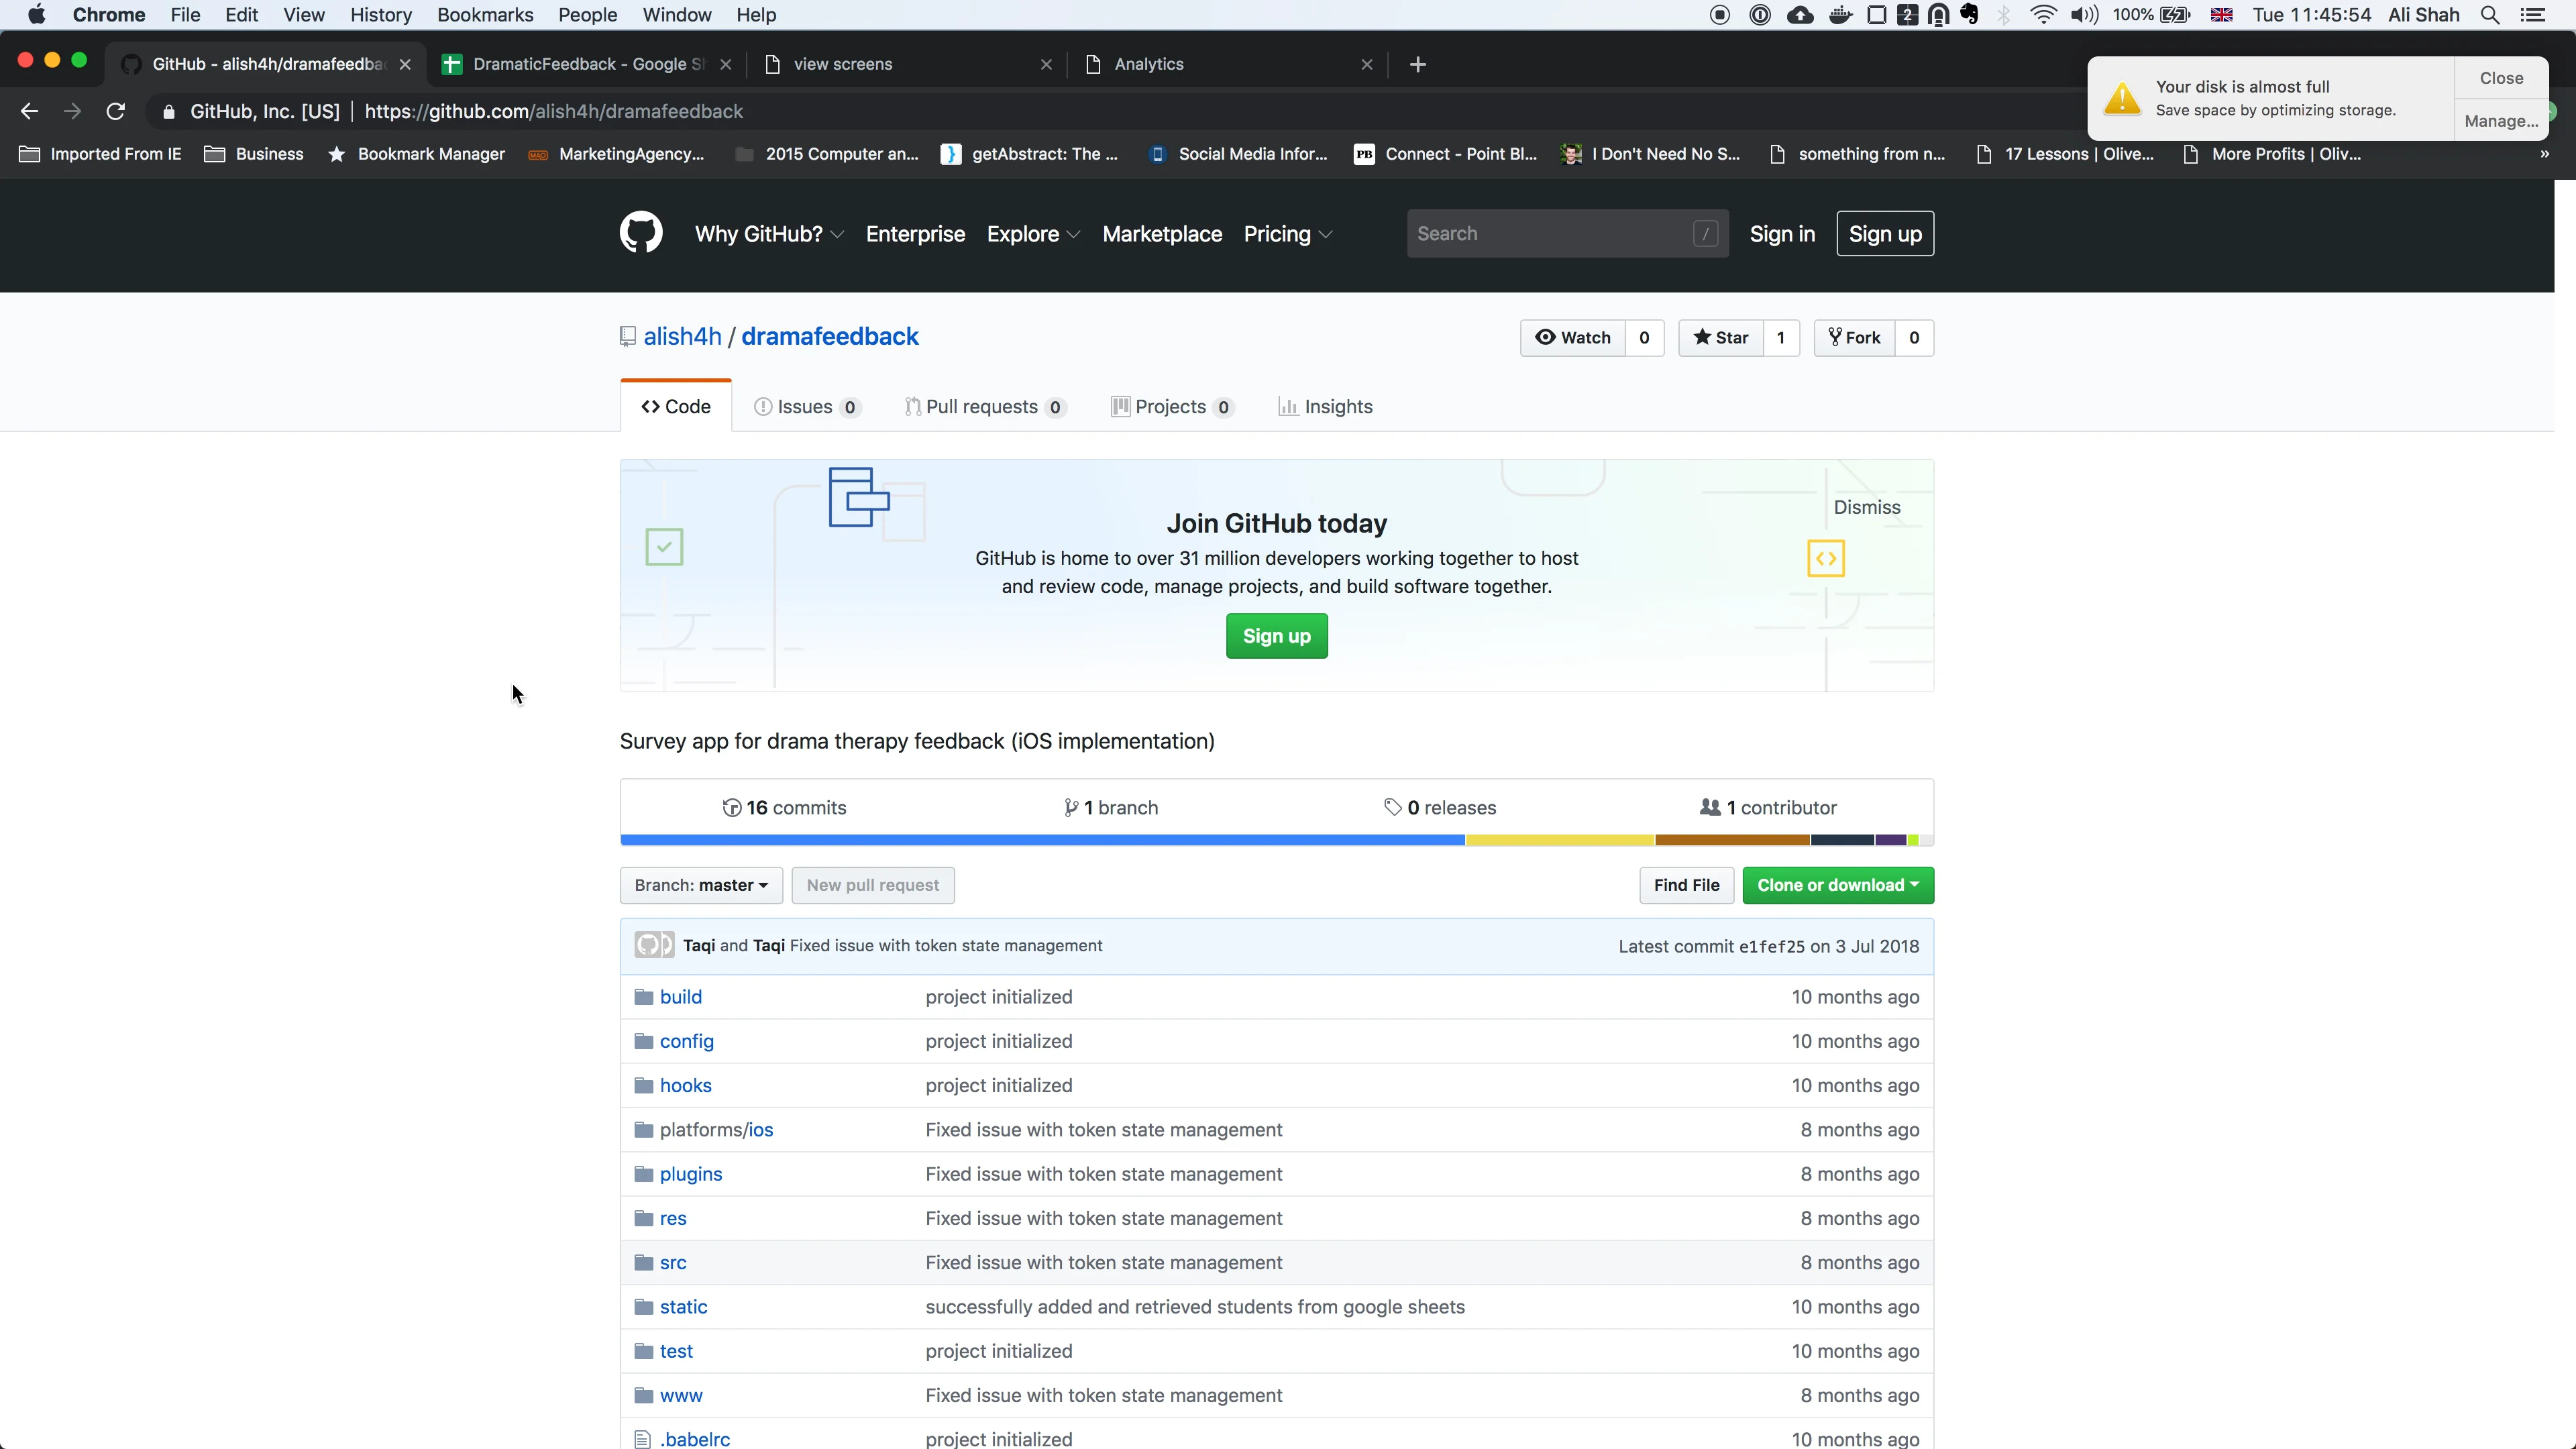Click the language breakdown color bar
The height and width of the screenshot is (1449, 2576).
point(1277,840)
